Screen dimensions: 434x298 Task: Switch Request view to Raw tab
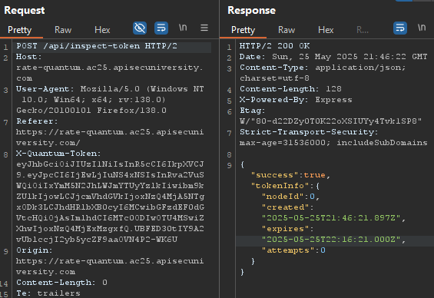[x=63, y=30]
